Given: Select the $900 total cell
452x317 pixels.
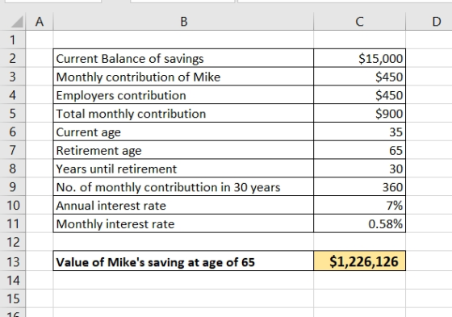Looking at the screenshot, I should coord(359,113).
